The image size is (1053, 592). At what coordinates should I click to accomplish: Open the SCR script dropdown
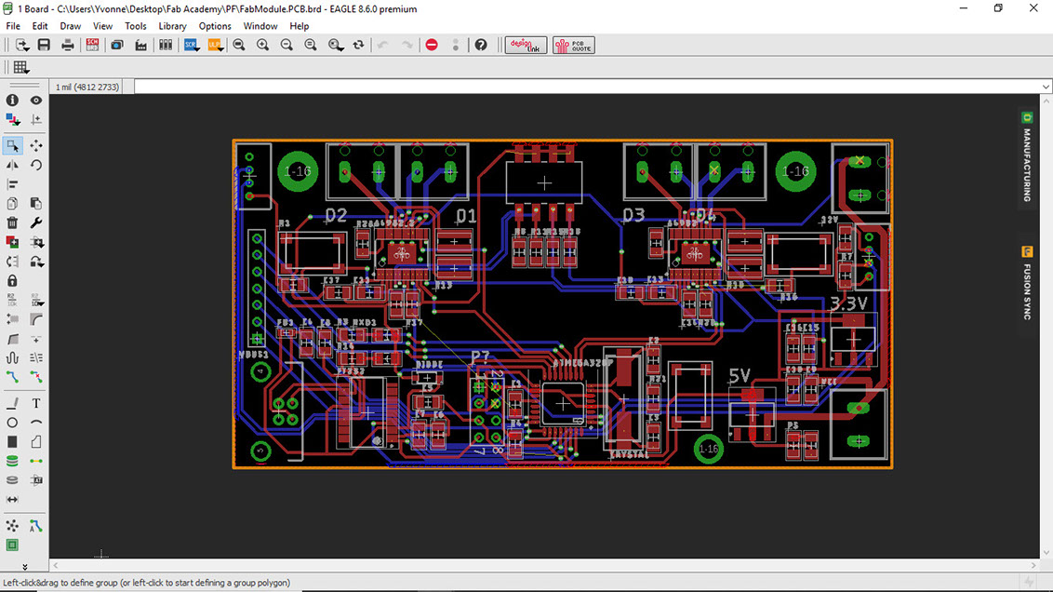point(192,45)
